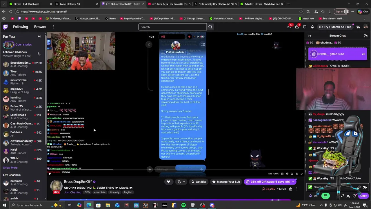Open the Twitch whispers icon
Image resolution: width=371 pixels, height=209 pixels.
305,27
